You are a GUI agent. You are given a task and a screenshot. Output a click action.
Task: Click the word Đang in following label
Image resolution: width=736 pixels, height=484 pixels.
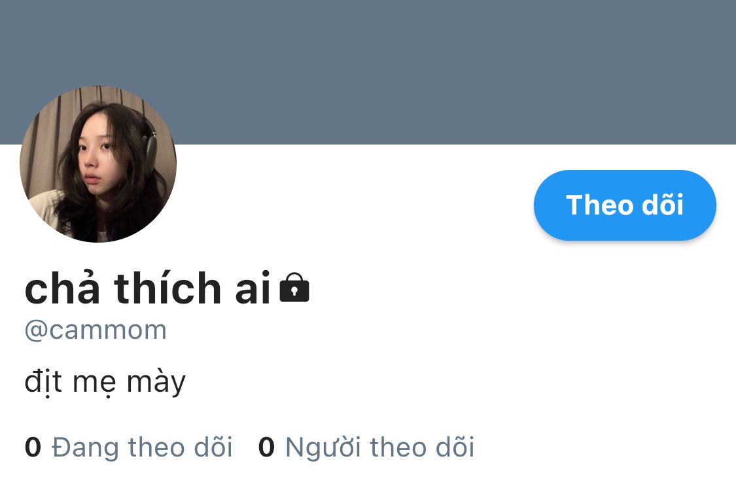(x=85, y=447)
